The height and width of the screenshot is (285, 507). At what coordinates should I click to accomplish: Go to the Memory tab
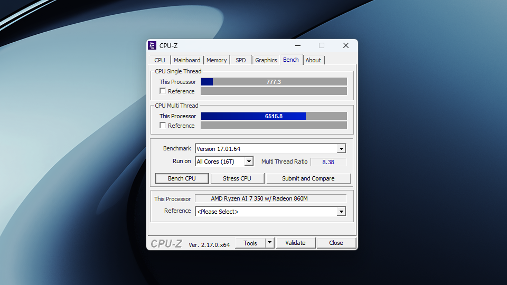[x=217, y=60]
